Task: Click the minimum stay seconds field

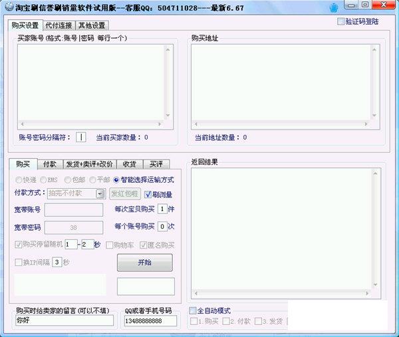Action: click(71, 245)
